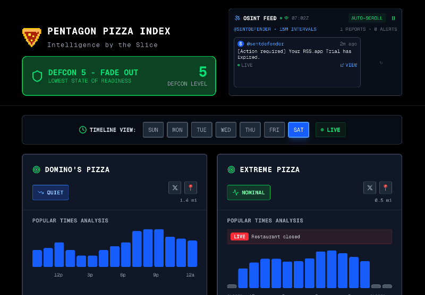Screen dimensions: 425x295
Task: Click 'DEFCON LEVEL' label
Action: [x=188, y=84]
